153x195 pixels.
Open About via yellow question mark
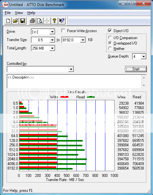click(x=54, y=21)
